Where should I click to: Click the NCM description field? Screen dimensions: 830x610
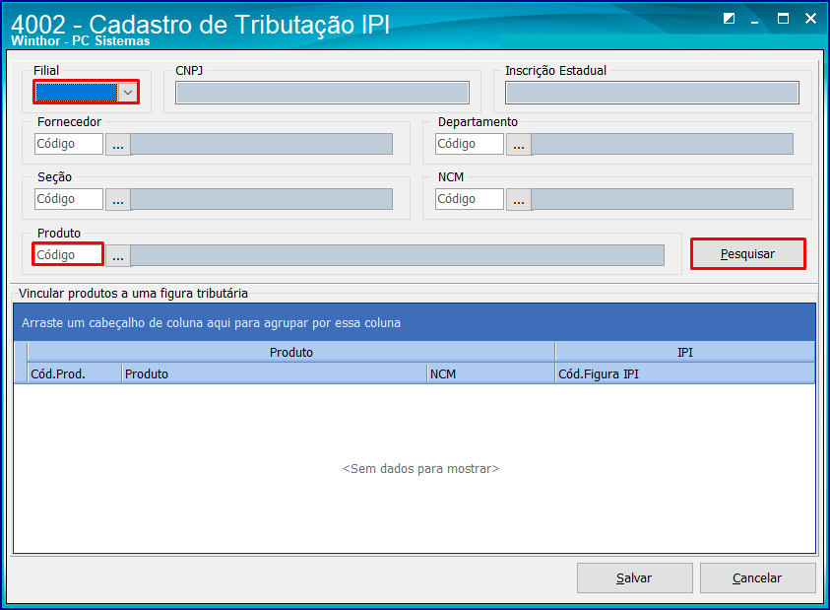coord(663,199)
